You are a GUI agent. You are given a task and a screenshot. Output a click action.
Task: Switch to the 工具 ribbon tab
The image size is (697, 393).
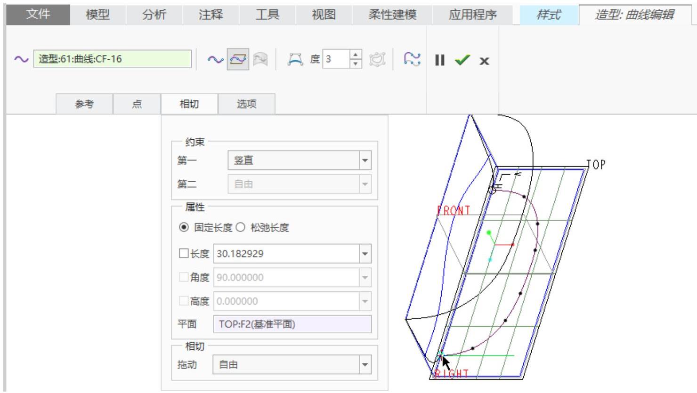267,15
